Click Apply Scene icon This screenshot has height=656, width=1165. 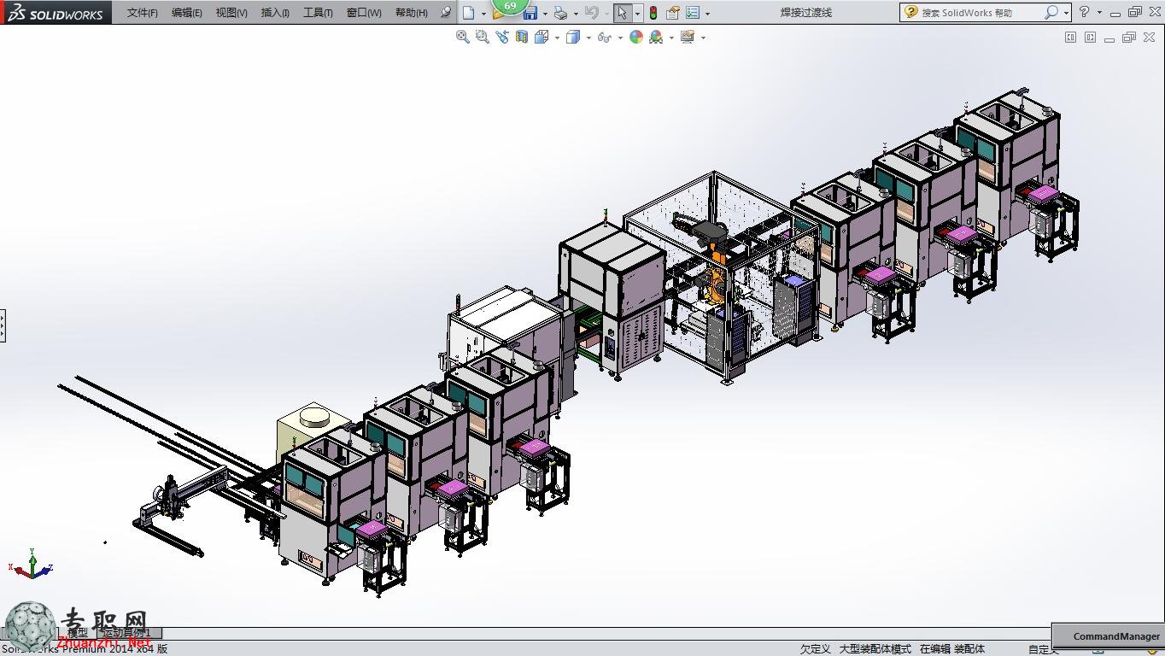656,37
